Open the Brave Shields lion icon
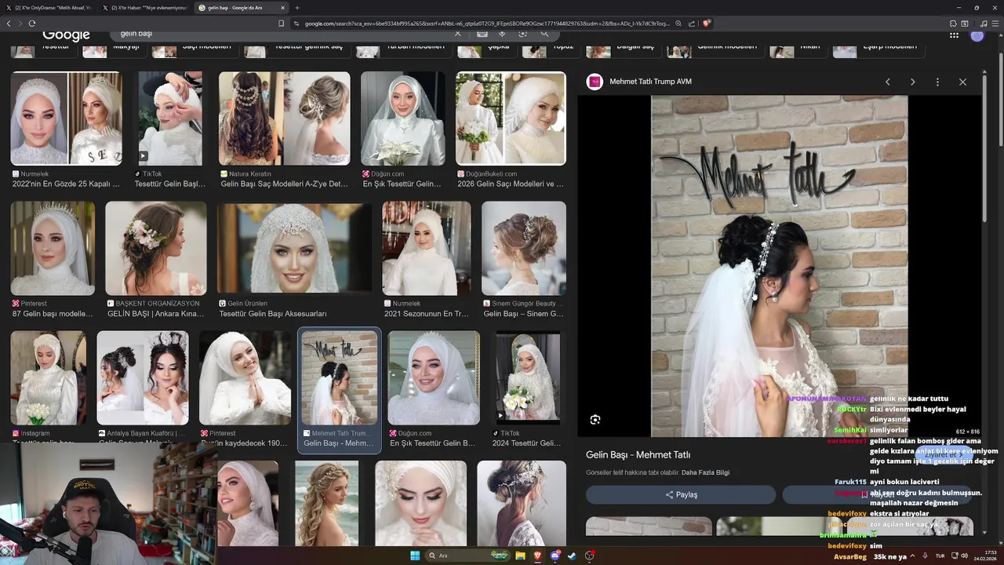 coord(706,24)
